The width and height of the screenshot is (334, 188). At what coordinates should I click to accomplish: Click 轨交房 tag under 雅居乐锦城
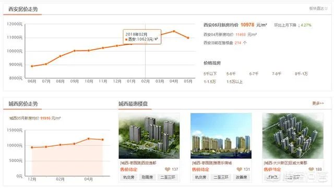pos(200,177)
